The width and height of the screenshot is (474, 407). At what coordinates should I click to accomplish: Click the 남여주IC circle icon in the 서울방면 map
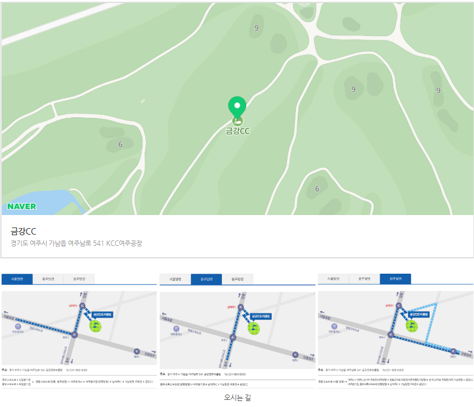click(82, 306)
